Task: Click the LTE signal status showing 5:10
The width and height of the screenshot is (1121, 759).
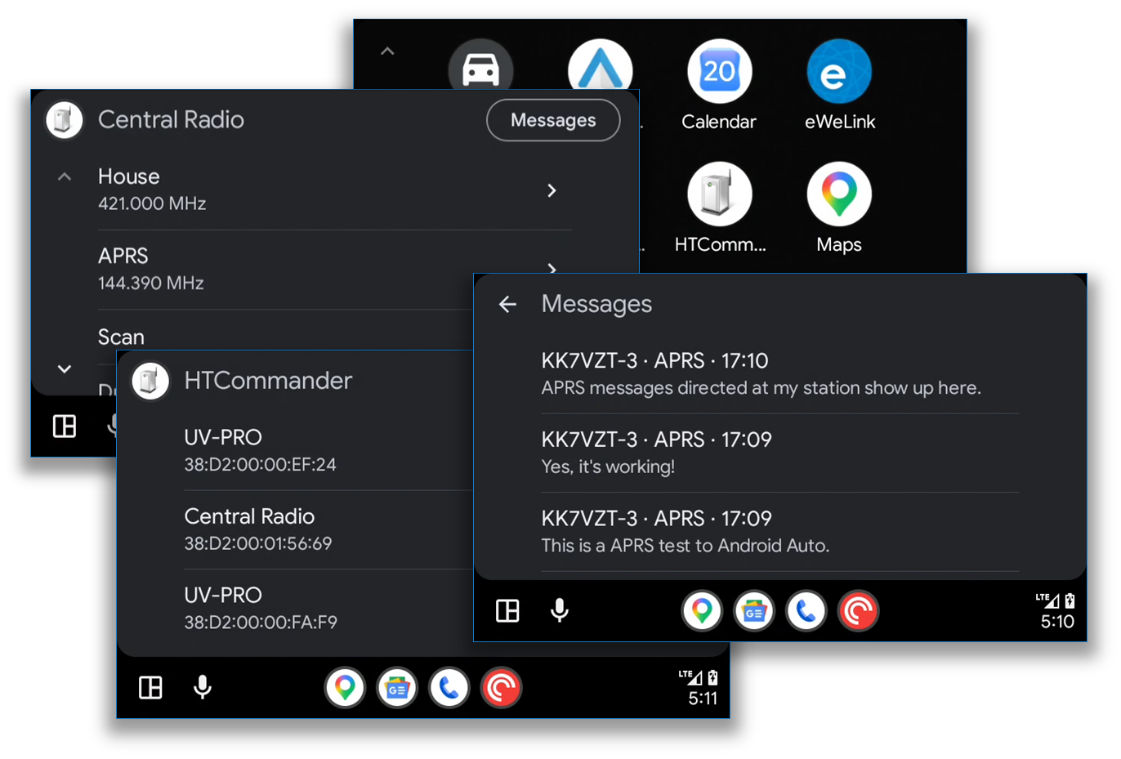Action: pyautogui.click(x=1056, y=611)
